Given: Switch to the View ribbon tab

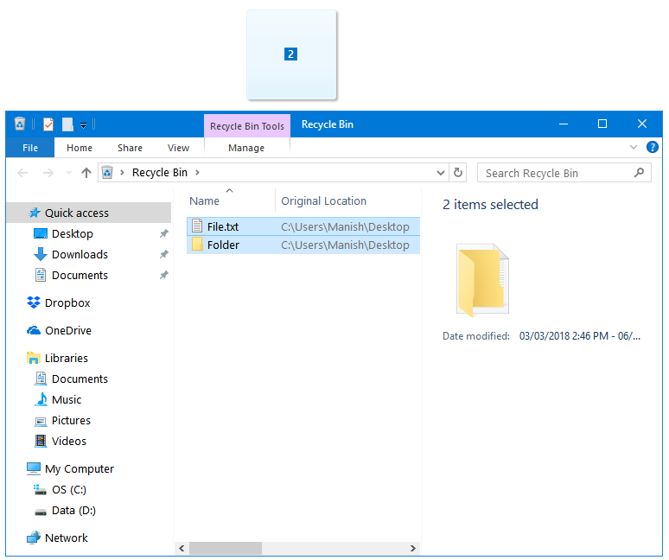Looking at the screenshot, I should [x=178, y=148].
